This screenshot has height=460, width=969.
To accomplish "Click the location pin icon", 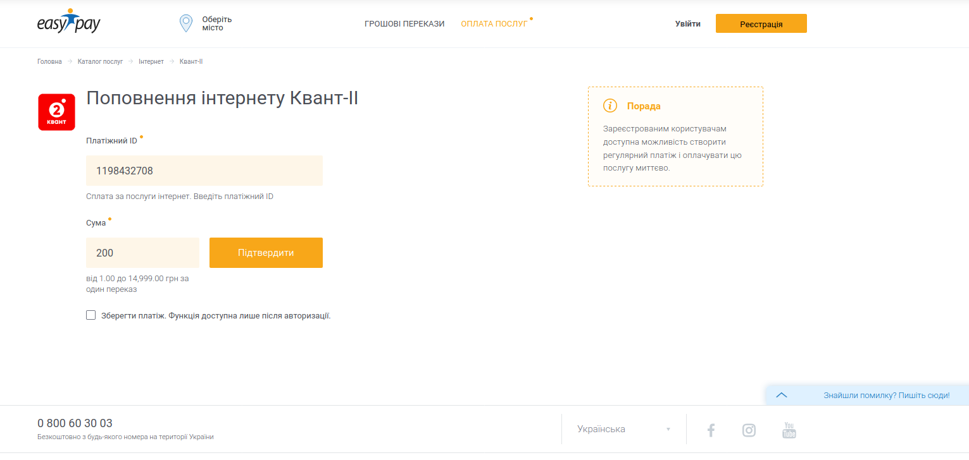I will click(185, 23).
